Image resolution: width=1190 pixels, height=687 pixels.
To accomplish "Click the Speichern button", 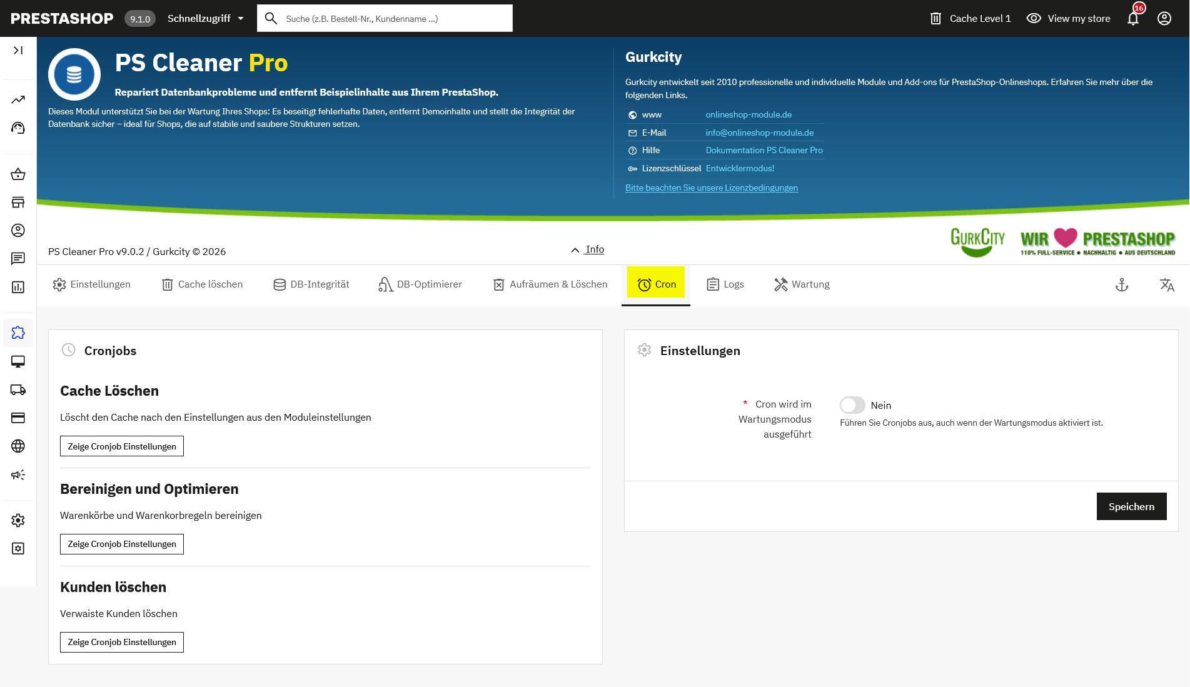I will pyautogui.click(x=1132, y=506).
